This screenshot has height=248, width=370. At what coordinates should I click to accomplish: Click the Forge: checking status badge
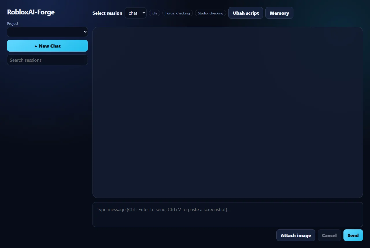[177, 13]
